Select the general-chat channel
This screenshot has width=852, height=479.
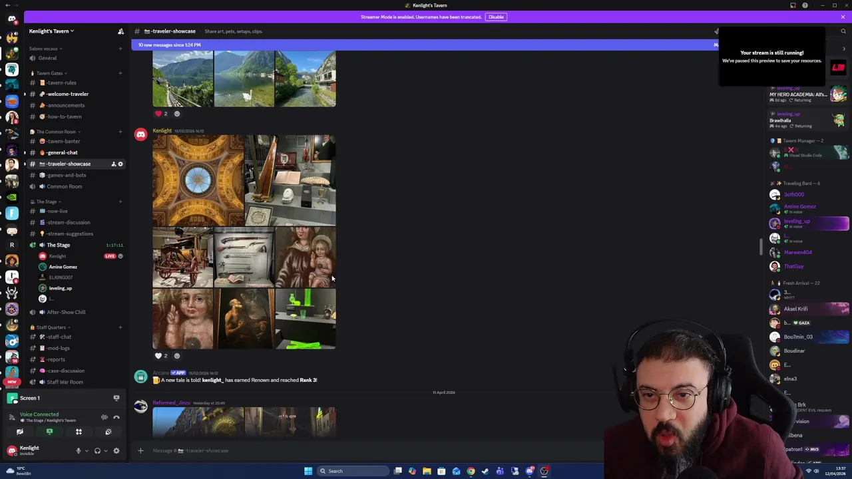(75, 152)
